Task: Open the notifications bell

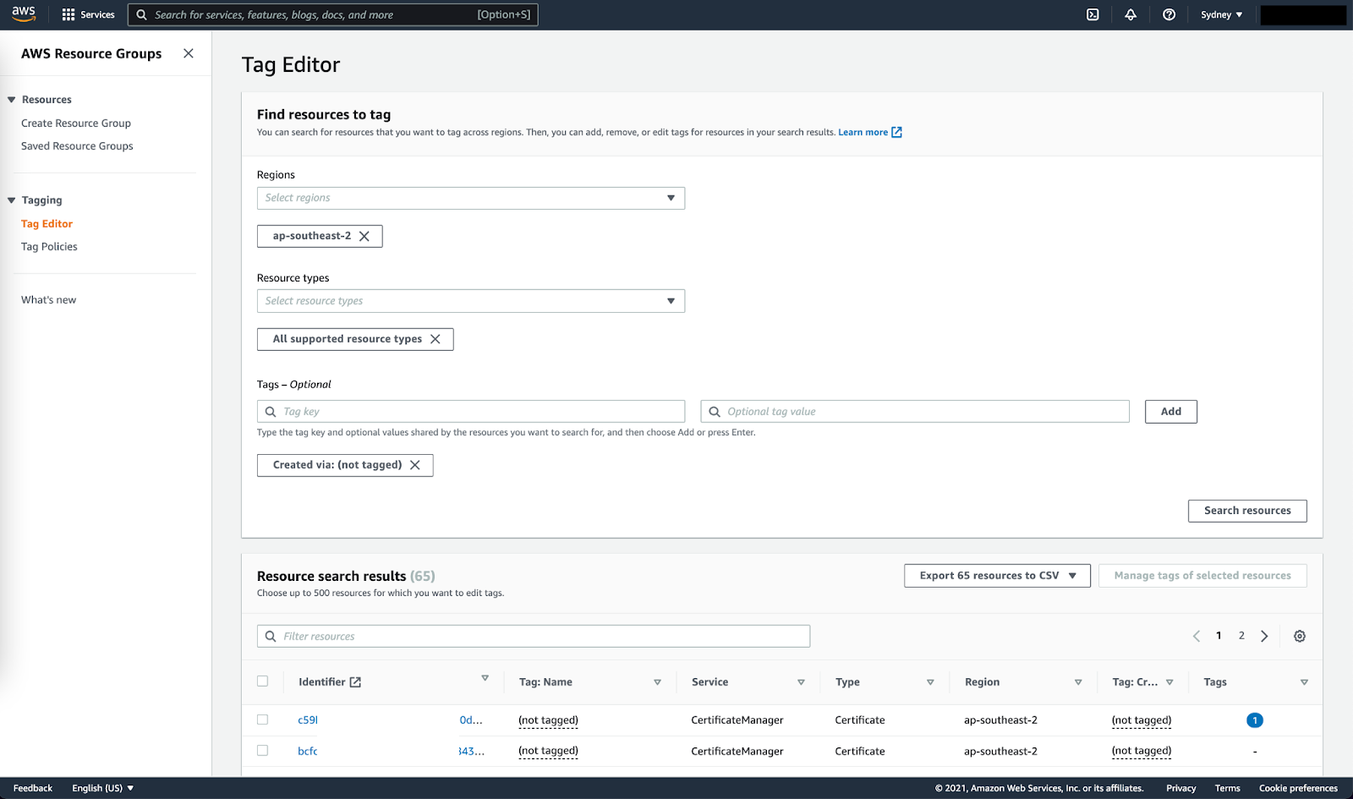Action: click(x=1131, y=14)
